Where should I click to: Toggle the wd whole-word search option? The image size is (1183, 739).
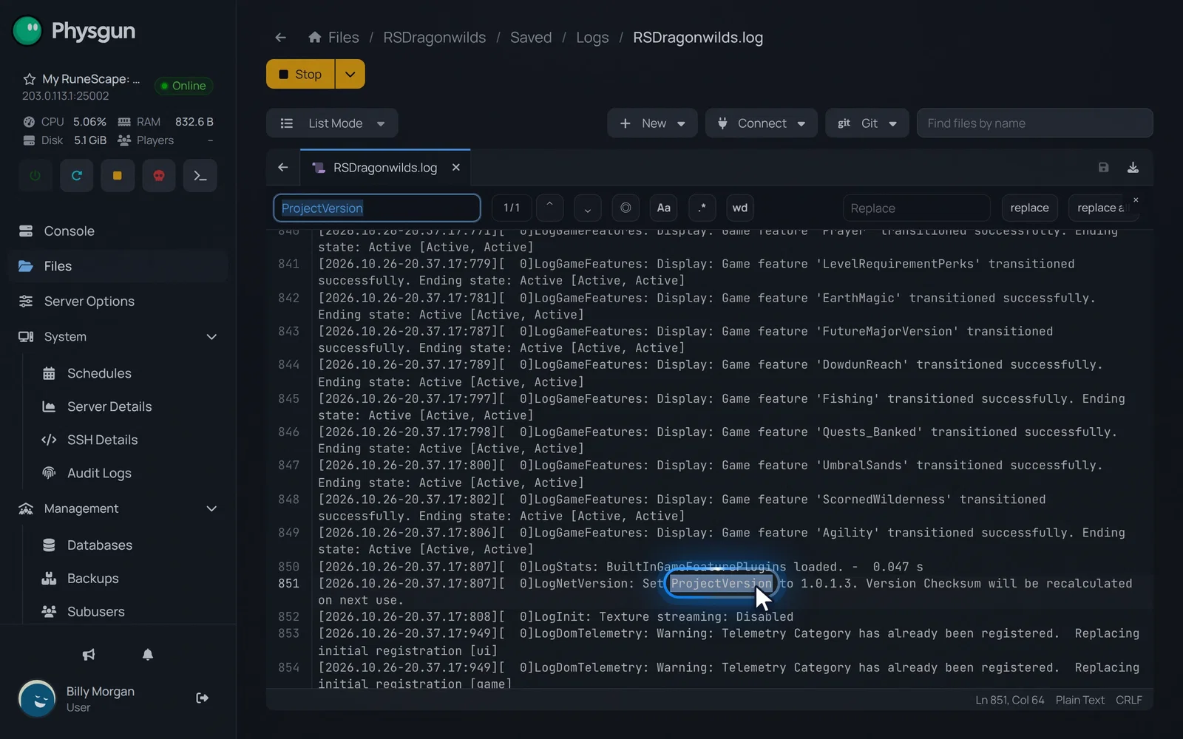[740, 208]
